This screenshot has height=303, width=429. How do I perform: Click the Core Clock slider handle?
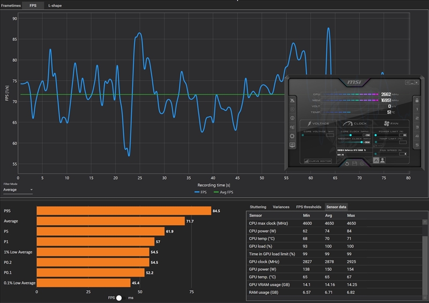351,135
